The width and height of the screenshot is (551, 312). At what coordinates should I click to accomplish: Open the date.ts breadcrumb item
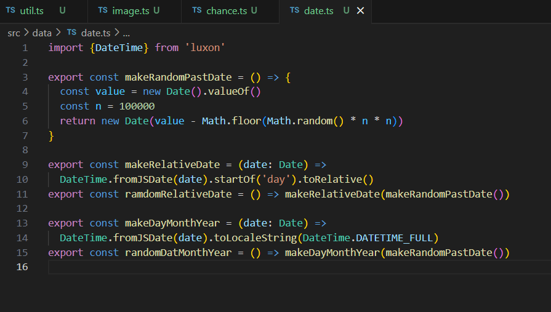coord(95,33)
